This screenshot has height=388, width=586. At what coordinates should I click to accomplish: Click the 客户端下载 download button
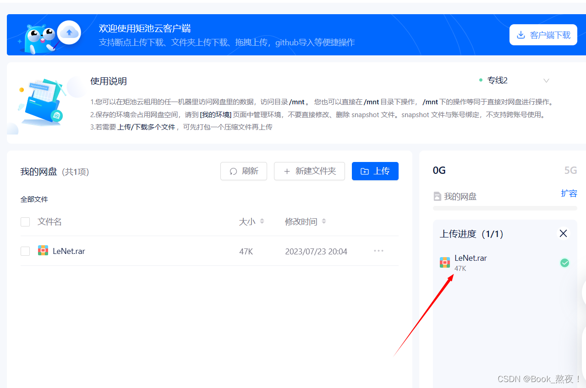543,35
